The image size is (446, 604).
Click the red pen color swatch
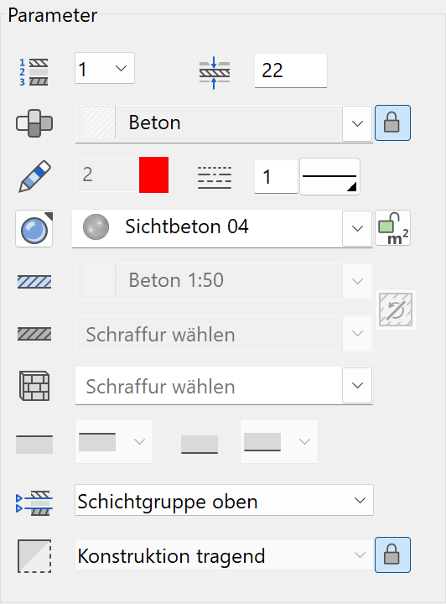tap(154, 174)
